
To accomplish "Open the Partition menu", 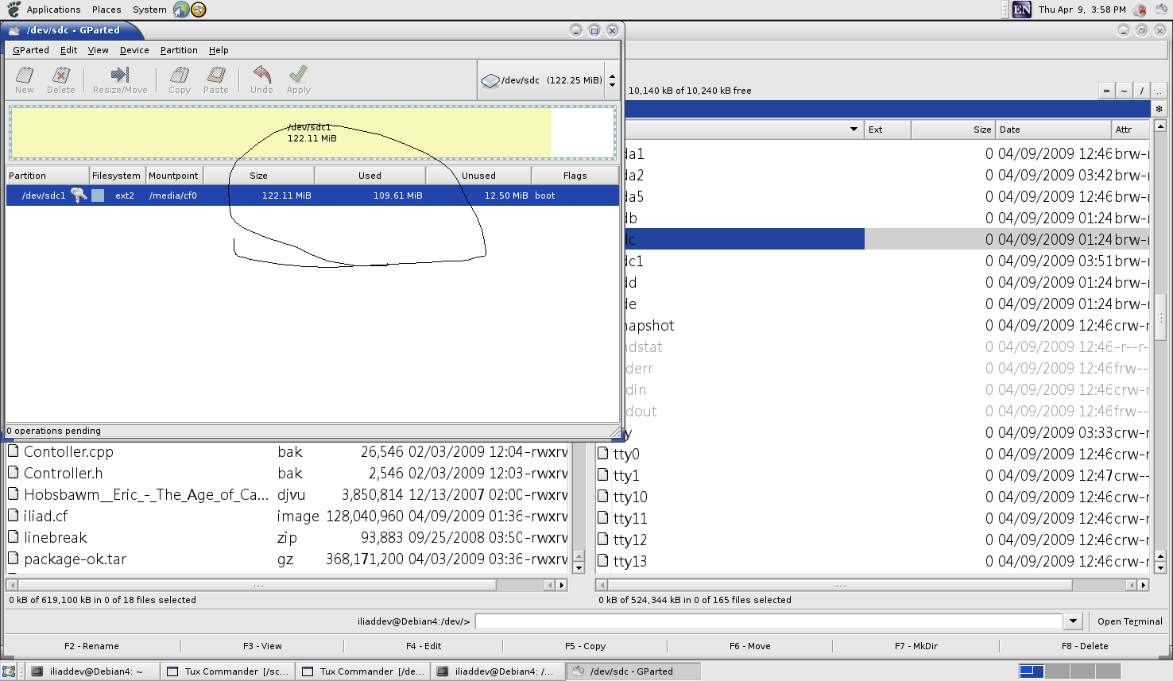I will pos(179,50).
